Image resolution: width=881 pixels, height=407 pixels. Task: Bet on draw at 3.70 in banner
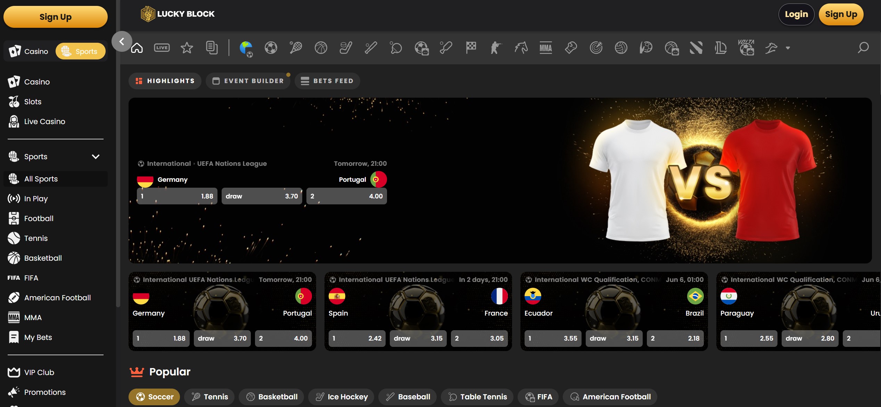pos(262,196)
